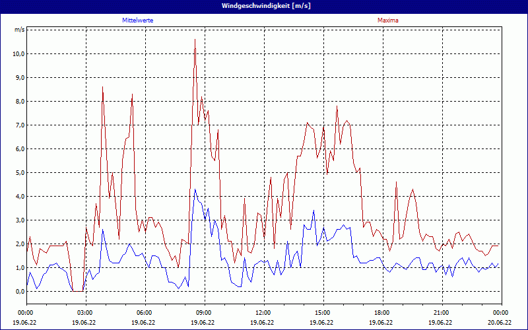The height and width of the screenshot is (330, 528).
Task: Click the "0,0" y-axis value label
Action: (19, 292)
